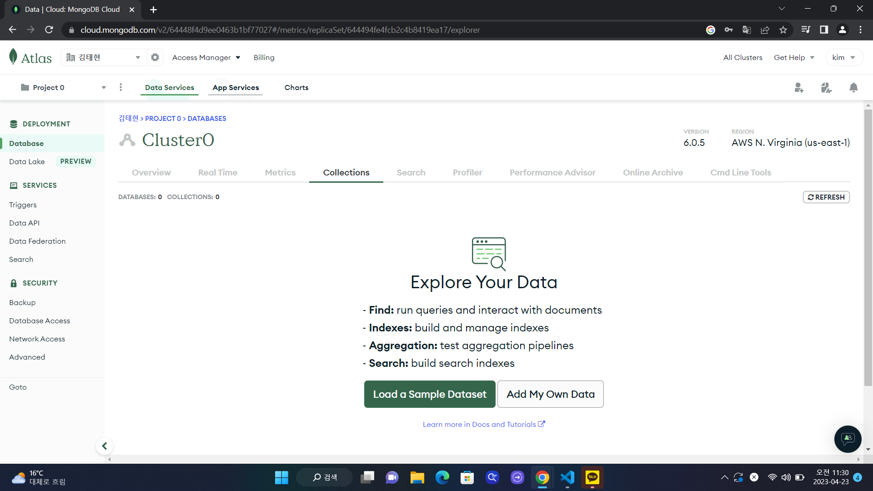
Task: Go to Billing page
Action: (x=264, y=57)
